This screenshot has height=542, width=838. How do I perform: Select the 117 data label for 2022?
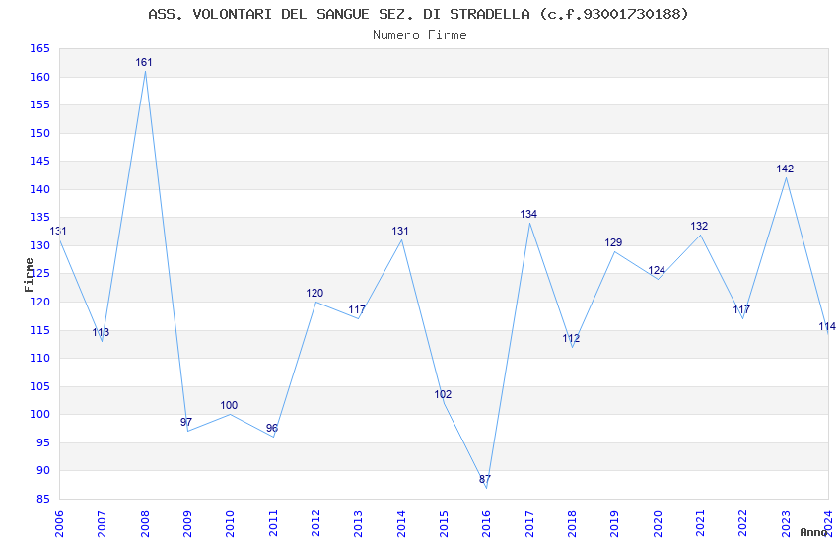pyautogui.click(x=741, y=309)
